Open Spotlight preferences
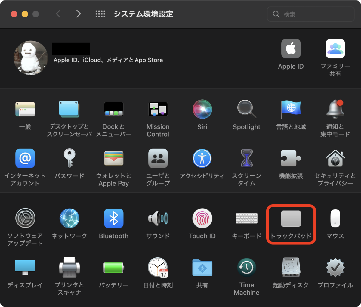 click(247, 109)
